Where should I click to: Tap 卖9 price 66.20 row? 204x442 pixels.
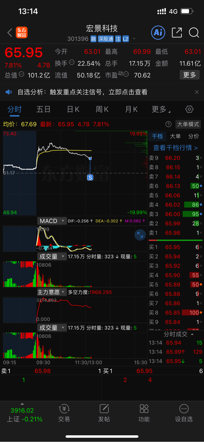175,158
